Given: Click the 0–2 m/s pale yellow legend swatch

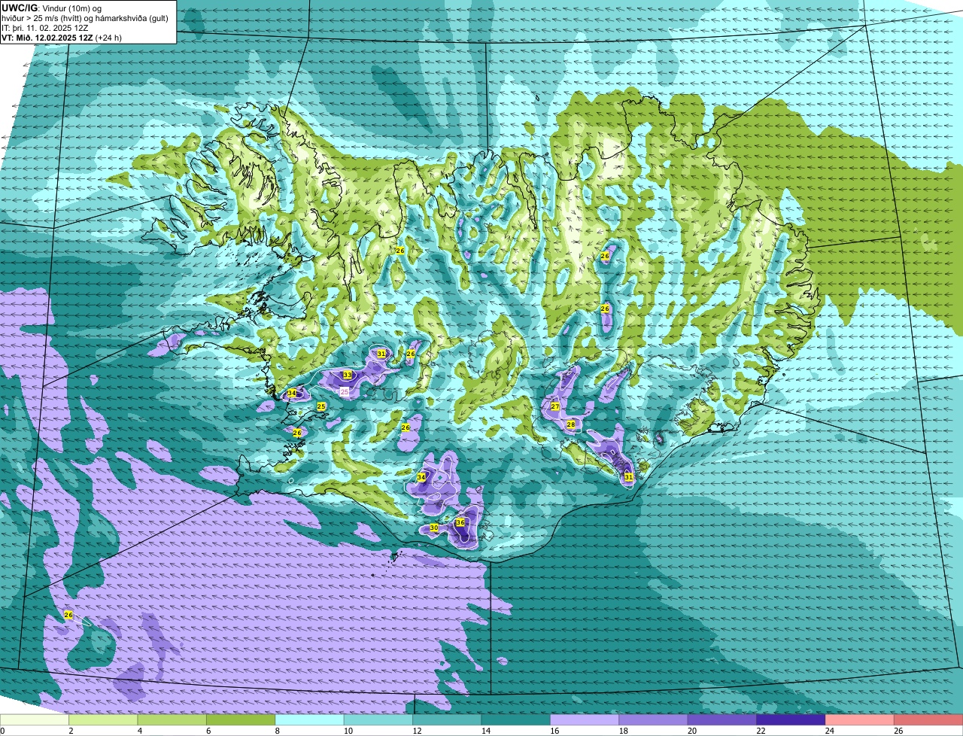Looking at the screenshot, I should [x=35, y=720].
